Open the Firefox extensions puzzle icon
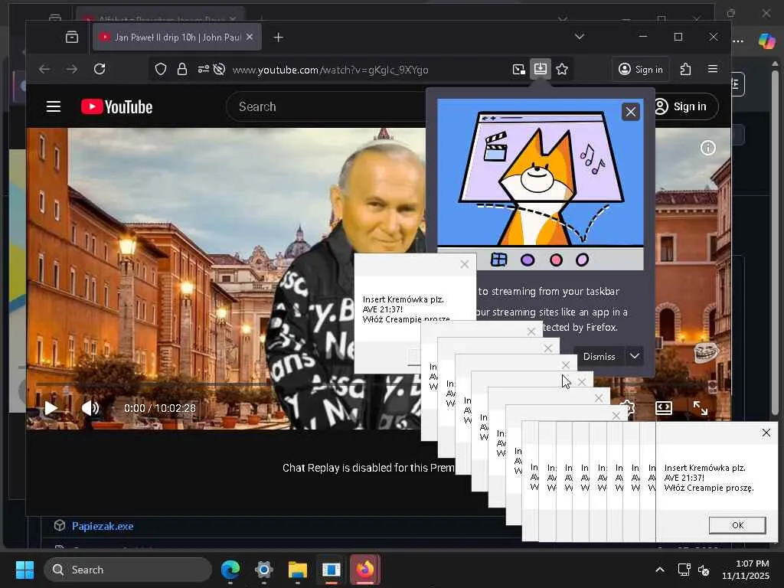Viewport: 784px width, 588px height. [685, 69]
